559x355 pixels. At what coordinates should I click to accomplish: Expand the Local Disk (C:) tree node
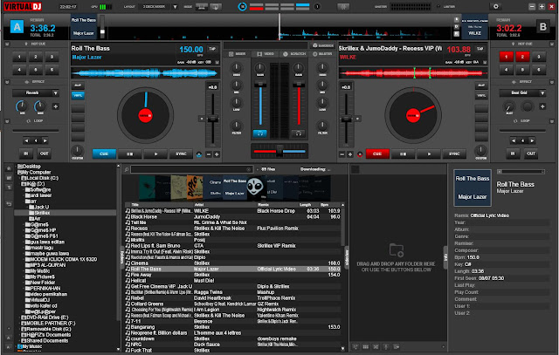coord(19,178)
